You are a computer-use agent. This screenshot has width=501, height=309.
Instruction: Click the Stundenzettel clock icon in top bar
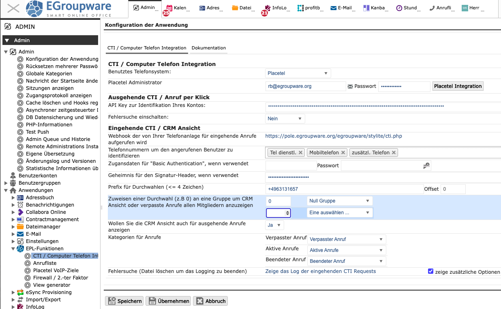coord(399,8)
